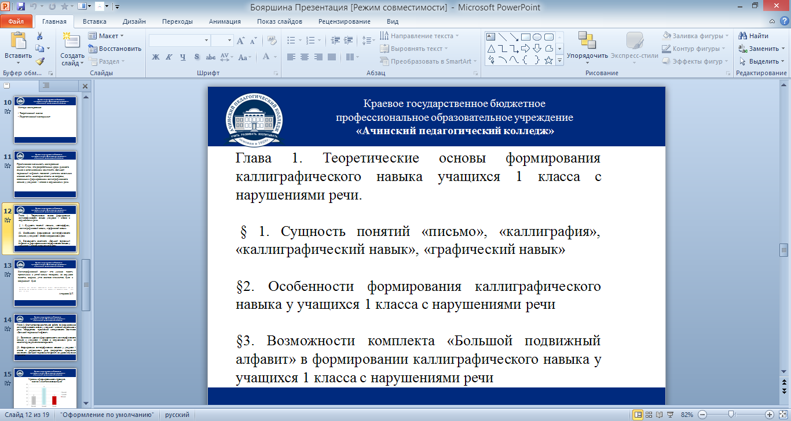This screenshot has height=421, width=791.
Task: Expand the shapes gallery with More arrow
Action: [x=559, y=60]
